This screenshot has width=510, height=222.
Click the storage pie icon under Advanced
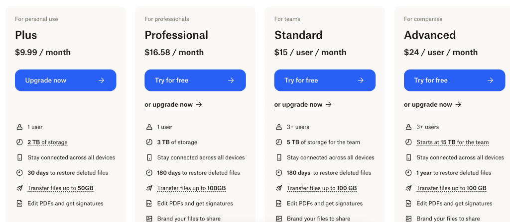408,142
